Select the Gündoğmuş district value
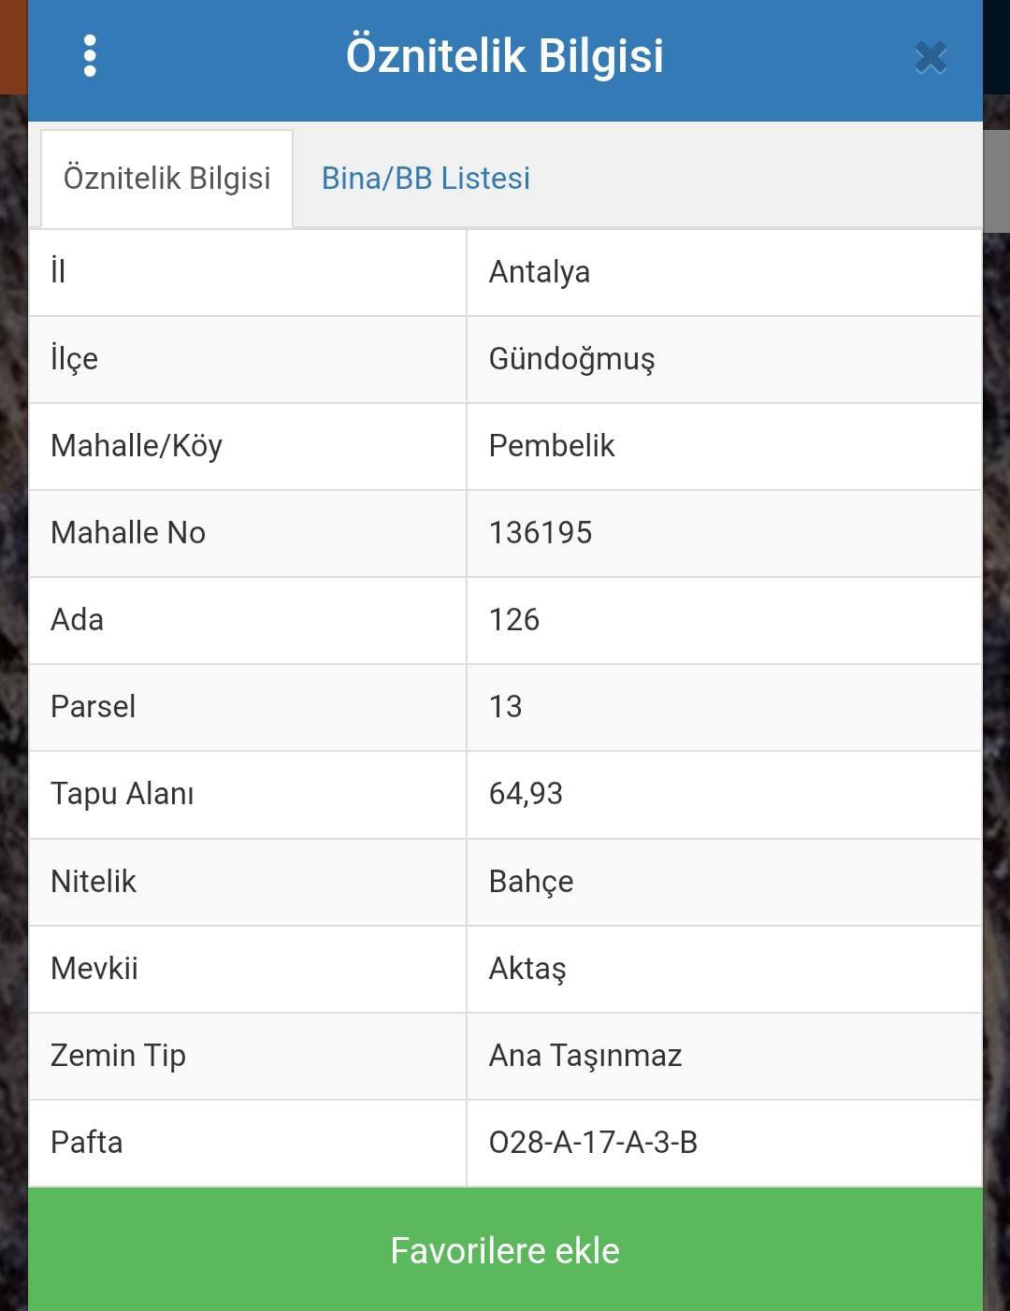This screenshot has width=1010, height=1311. 571,359
